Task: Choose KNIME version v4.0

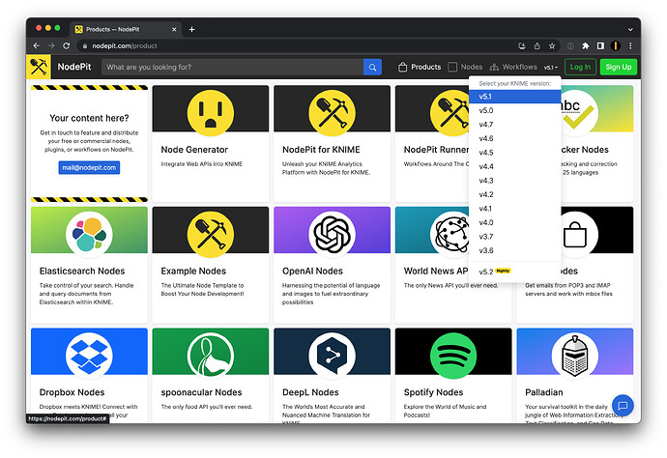Action: point(514,223)
